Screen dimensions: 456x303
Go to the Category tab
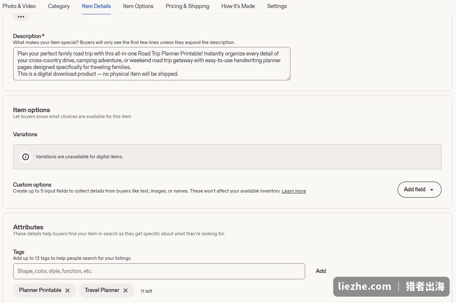[x=59, y=6]
